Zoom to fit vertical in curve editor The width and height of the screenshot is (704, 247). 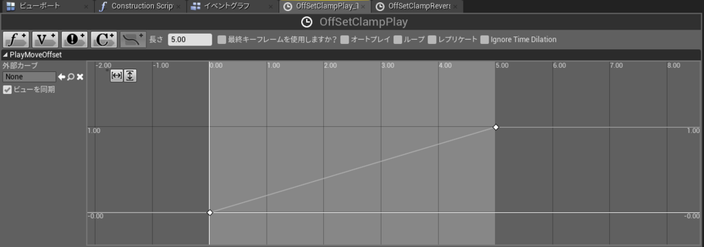pyautogui.click(x=130, y=75)
